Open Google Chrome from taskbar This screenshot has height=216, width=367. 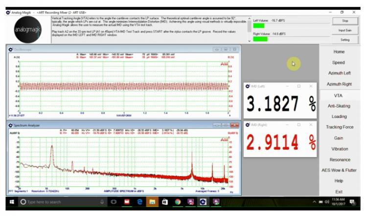click(178, 202)
